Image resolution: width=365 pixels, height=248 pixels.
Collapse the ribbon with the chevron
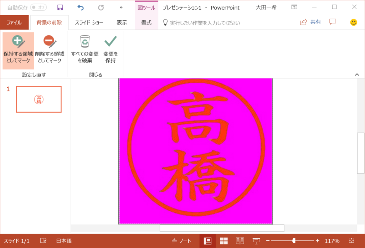(356, 74)
